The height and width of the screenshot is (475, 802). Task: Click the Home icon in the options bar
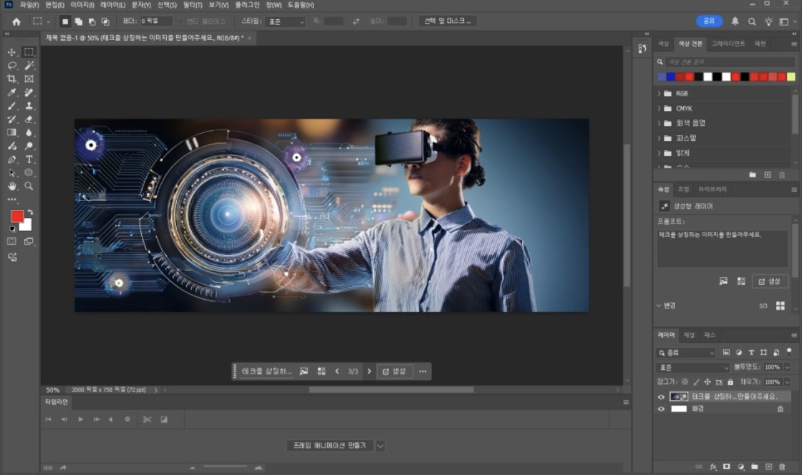(16, 21)
